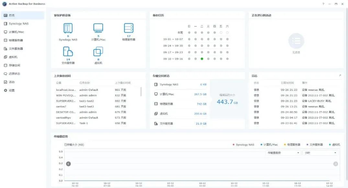Viewport: 348px width, 188px height.
Task: Click Synology NAS icon in storage status
Action: 156,84
